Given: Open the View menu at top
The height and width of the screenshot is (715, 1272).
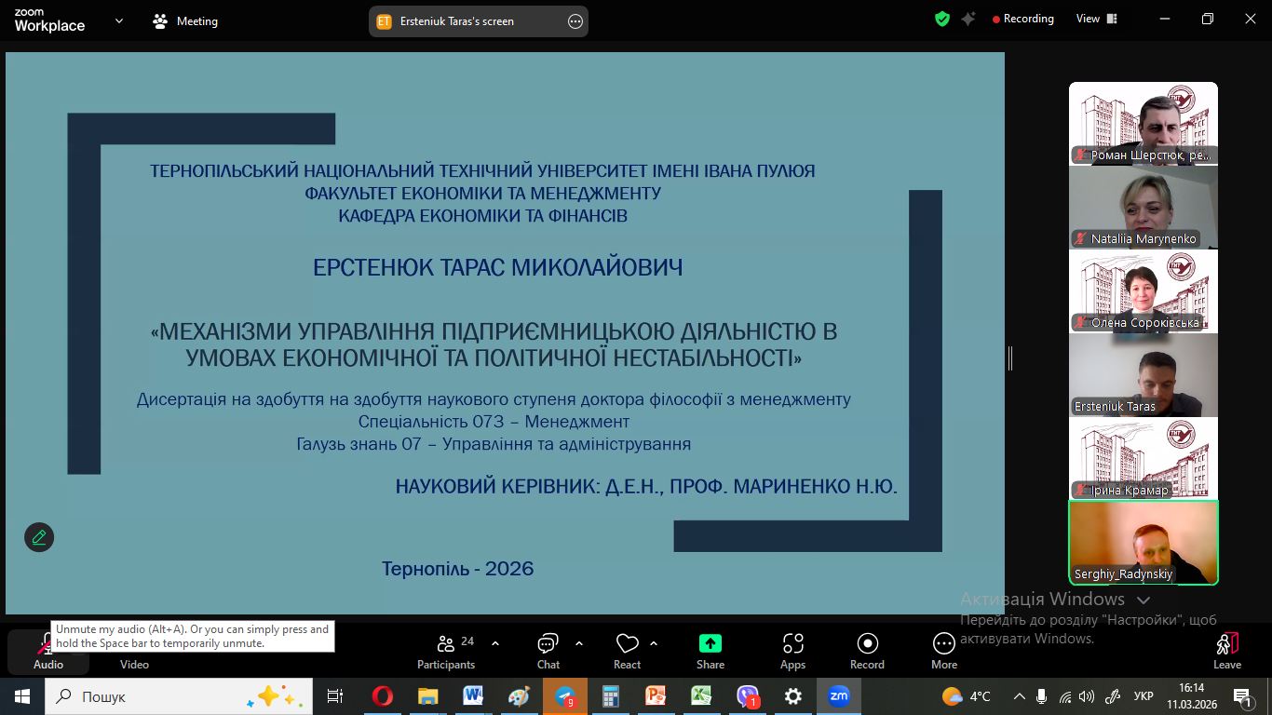Looking at the screenshot, I should pyautogui.click(x=1095, y=19).
